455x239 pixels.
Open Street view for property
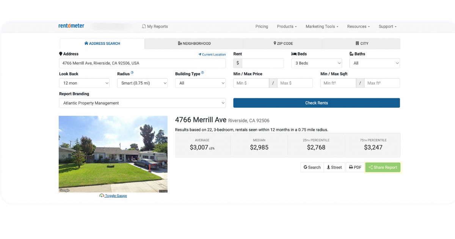334,167
